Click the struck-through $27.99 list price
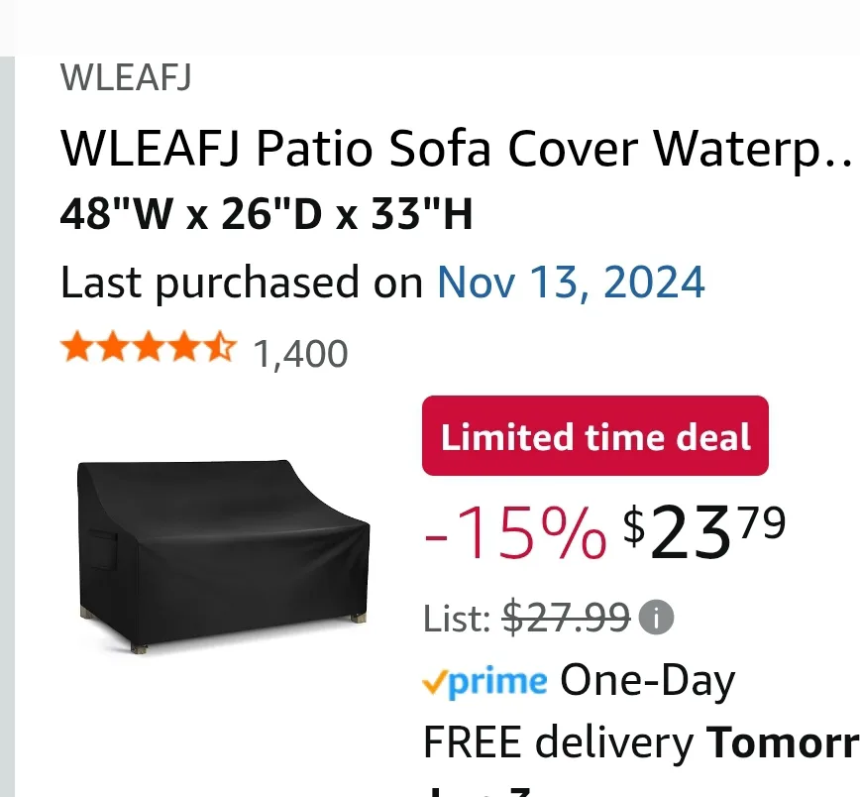The image size is (860, 797). tap(566, 618)
